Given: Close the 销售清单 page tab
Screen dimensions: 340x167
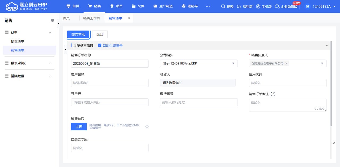Looking at the screenshot, I should coord(129,18).
